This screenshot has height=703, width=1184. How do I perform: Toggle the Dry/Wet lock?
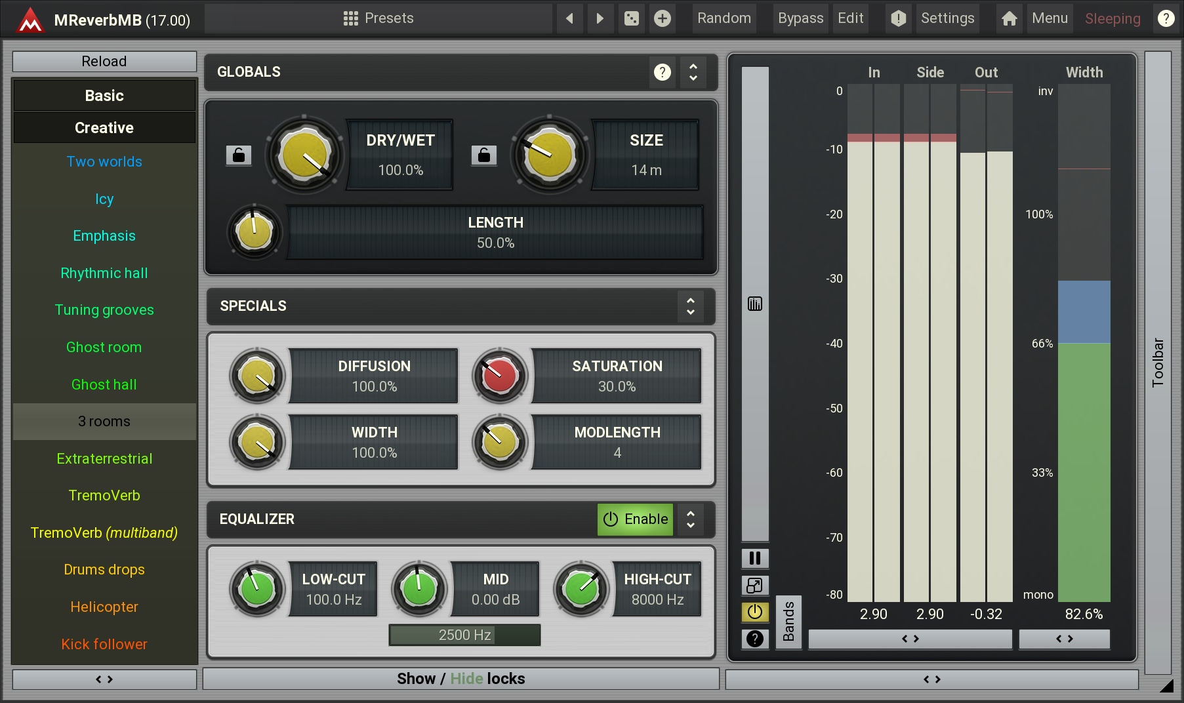(x=239, y=155)
